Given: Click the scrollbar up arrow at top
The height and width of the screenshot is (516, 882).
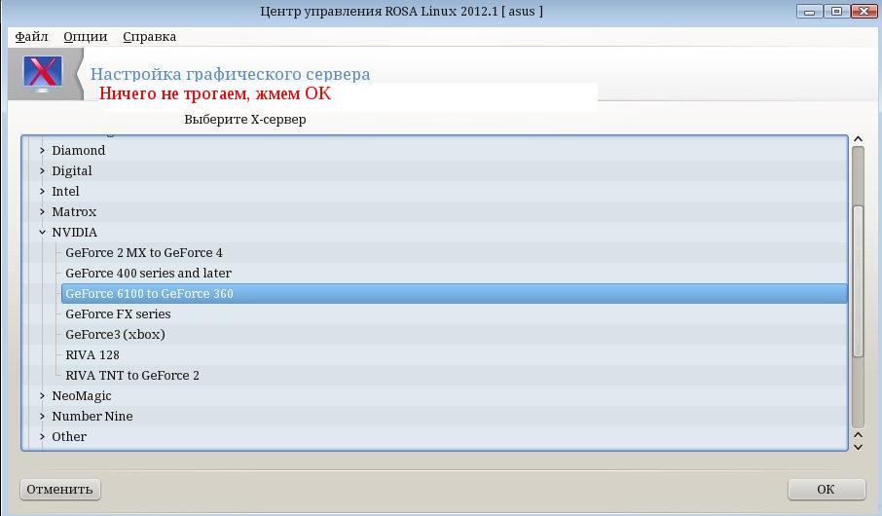Looking at the screenshot, I should [x=858, y=139].
